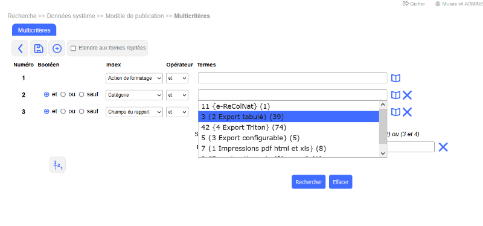Screen dimensions: 483x226
Task: Check Etendre aux formes rejetées
Action: 73,48
